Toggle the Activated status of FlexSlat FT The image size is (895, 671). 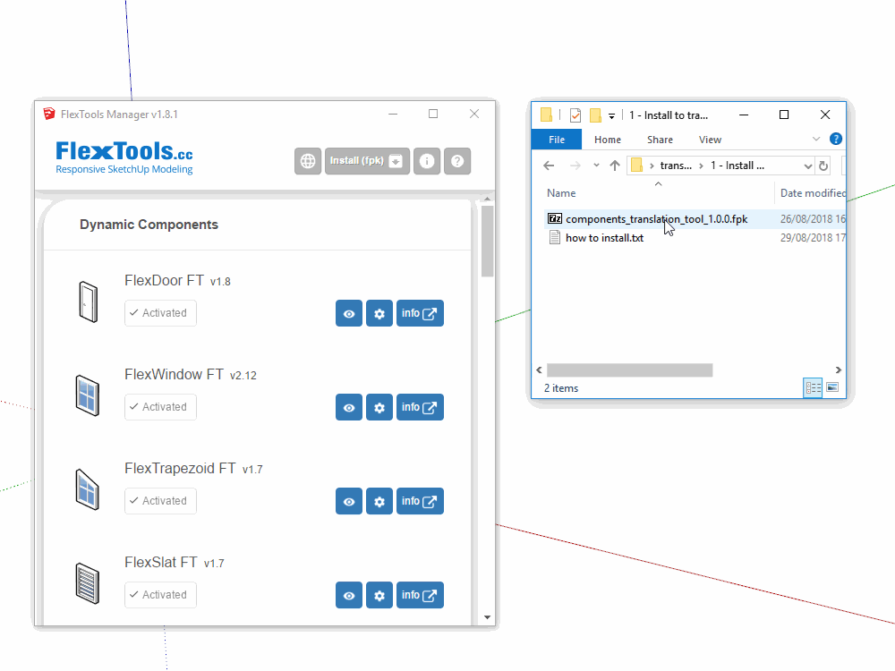(x=160, y=595)
